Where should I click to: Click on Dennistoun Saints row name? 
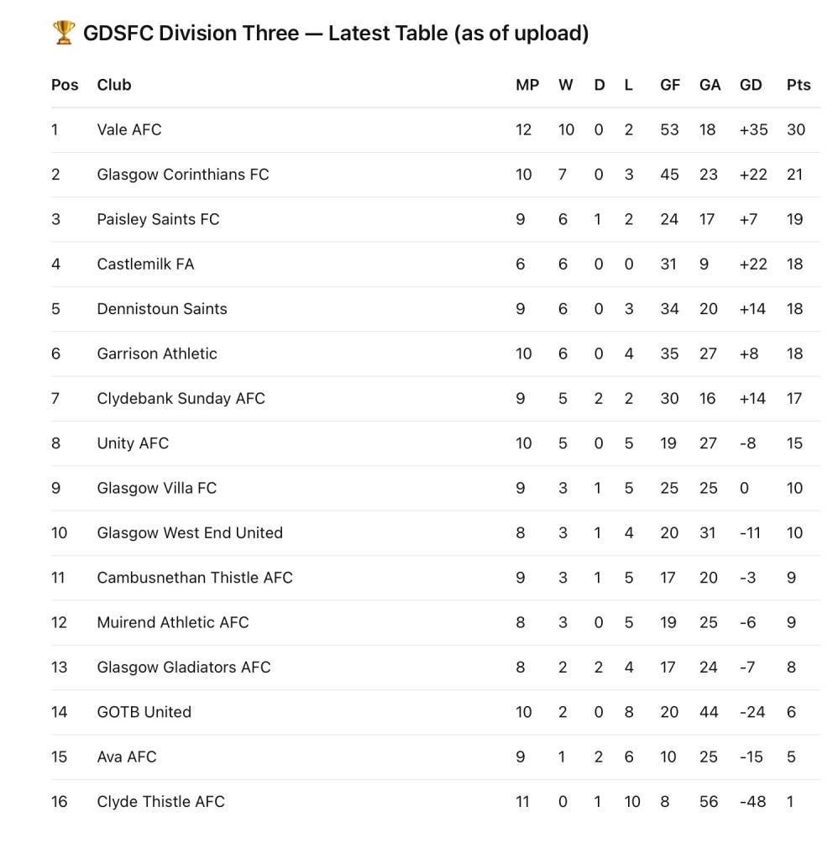162,309
